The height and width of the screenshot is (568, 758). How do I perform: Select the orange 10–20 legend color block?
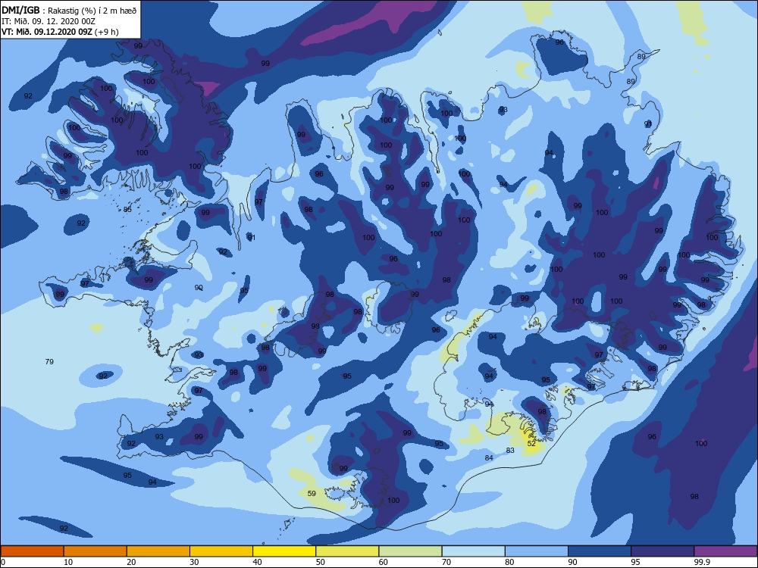96,551
